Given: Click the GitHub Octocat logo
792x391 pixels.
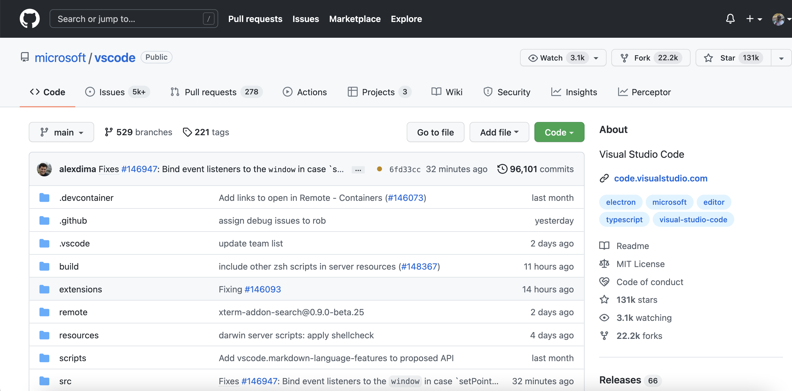Looking at the screenshot, I should pyautogui.click(x=30, y=18).
